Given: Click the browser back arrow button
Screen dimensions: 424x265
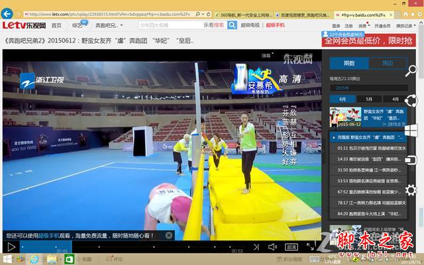Looking at the screenshot, I should (x=7, y=14).
